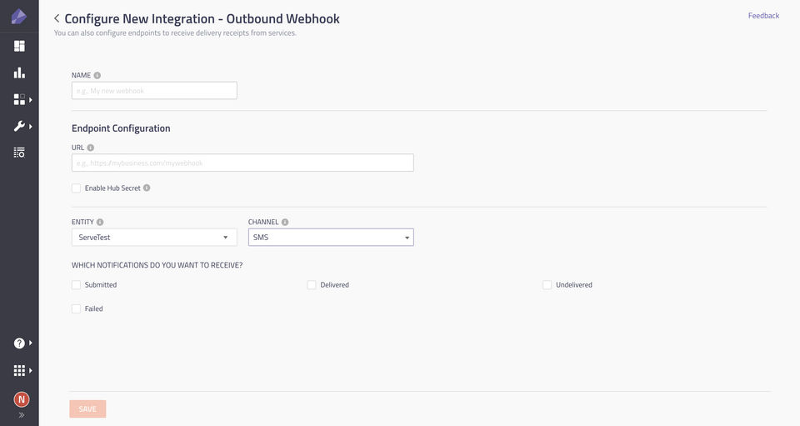Screen dimensions: 800x426
Task: Click the info icon beside URL label
Action: pos(91,148)
